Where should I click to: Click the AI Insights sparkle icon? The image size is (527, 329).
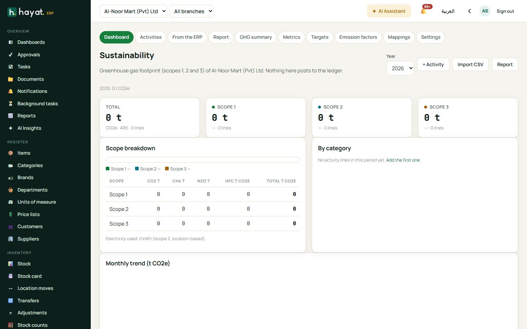(x=11, y=128)
